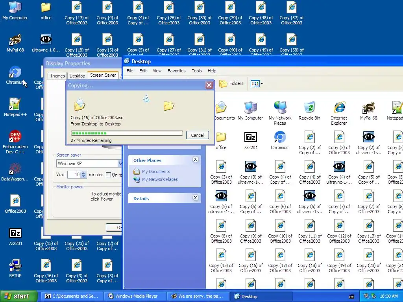Open the View menu in the Desktop window
Screen dimensions: 403x302
(157, 71)
